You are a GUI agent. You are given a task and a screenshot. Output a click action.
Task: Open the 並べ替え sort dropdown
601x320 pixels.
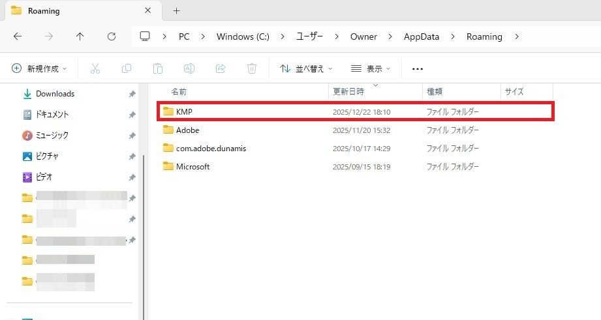pos(306,68)
